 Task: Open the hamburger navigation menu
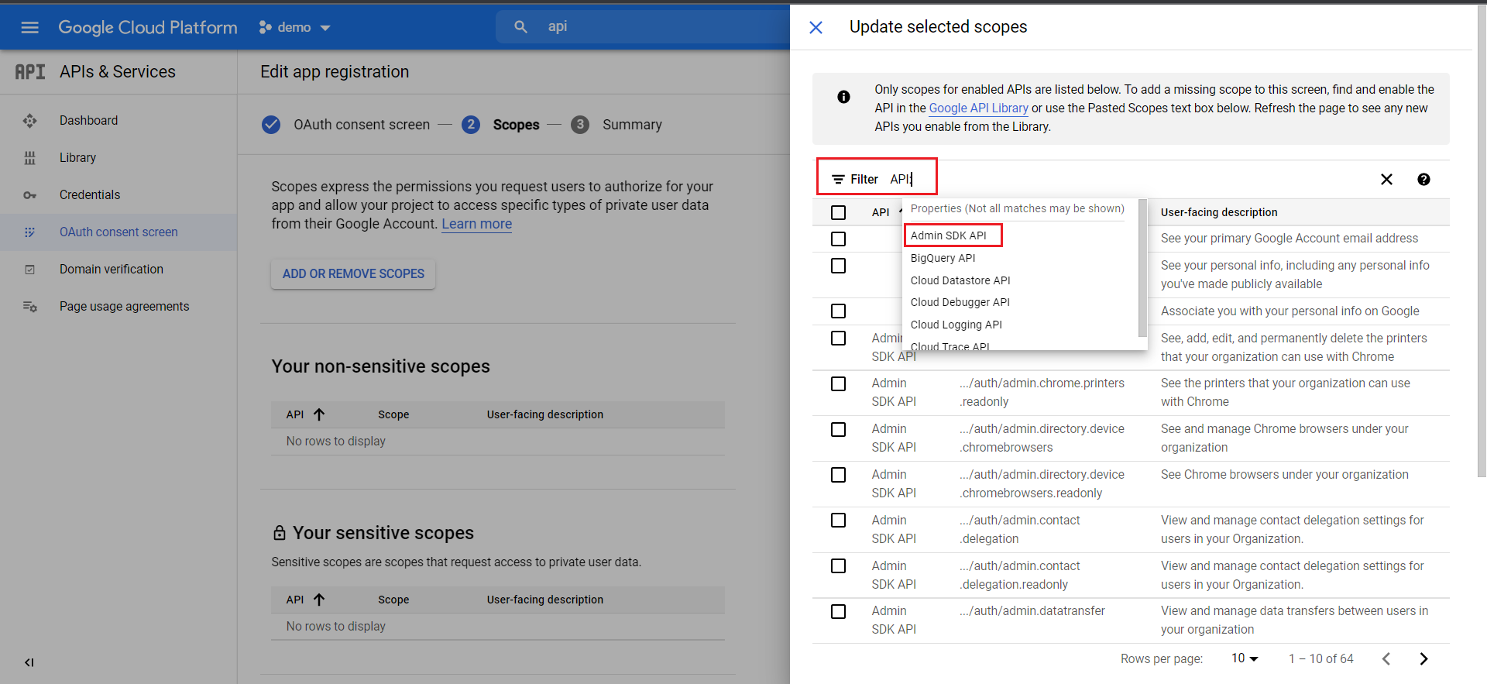pyautogui.click(x=29, y=28)
